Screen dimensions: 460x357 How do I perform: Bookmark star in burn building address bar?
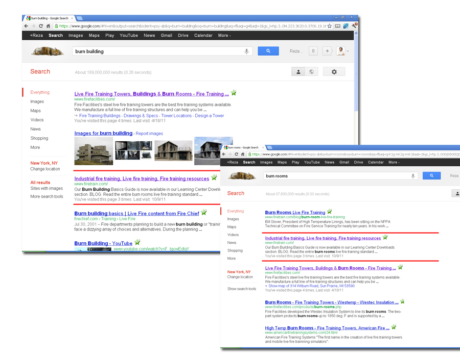[x=330, y=26]
